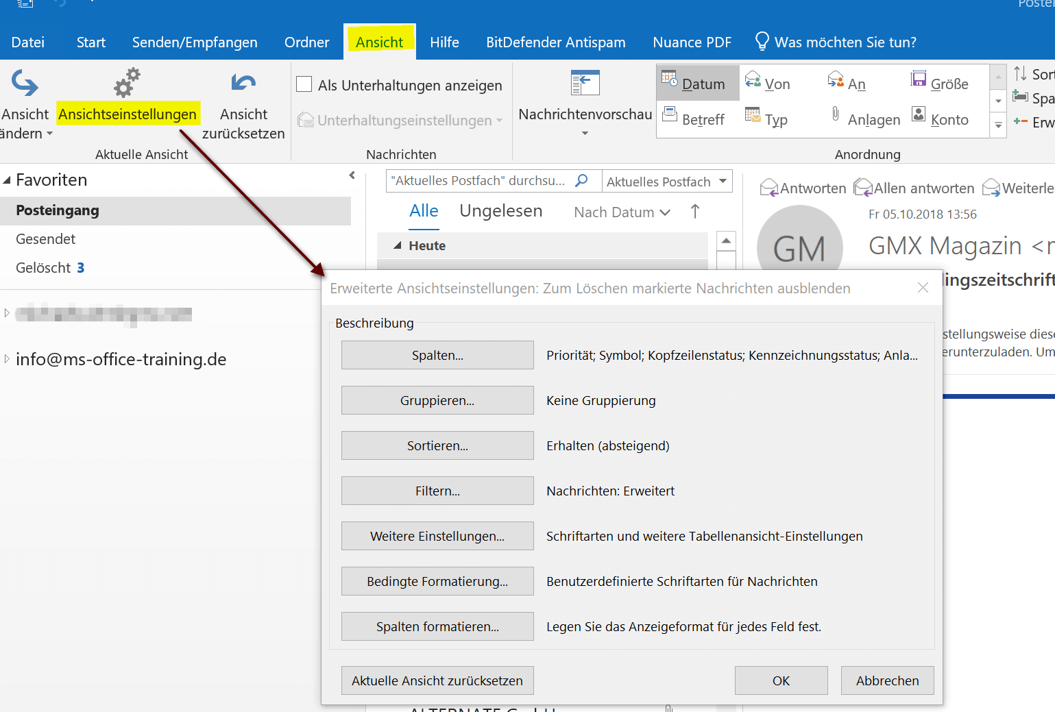Click the Gruppieren... button

coord(437,400)
